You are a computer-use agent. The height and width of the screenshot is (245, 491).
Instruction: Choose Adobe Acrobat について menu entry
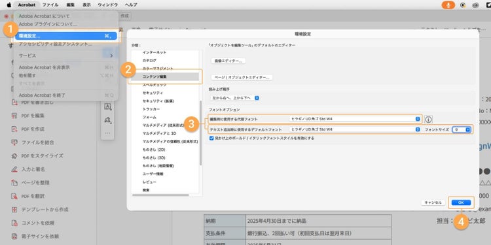tap(44, 16)
